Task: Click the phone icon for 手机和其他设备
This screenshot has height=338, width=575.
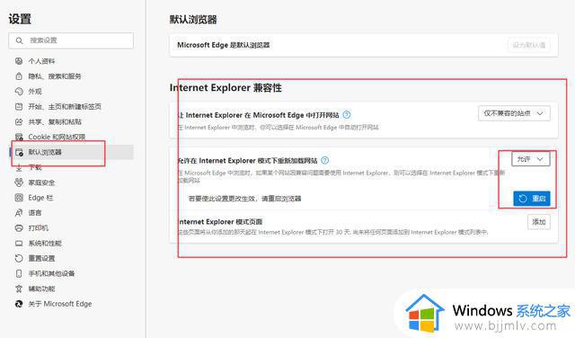Action: 19,273
